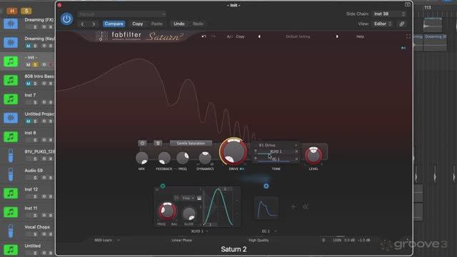The width and height of the screenshot is (457, 257).
Task: Click the DYNAMICS knob
Action: tap(205, 158)
